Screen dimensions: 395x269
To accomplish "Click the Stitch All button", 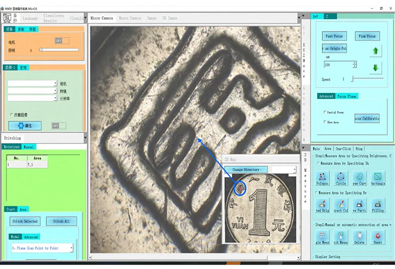I will coord(61,221).
